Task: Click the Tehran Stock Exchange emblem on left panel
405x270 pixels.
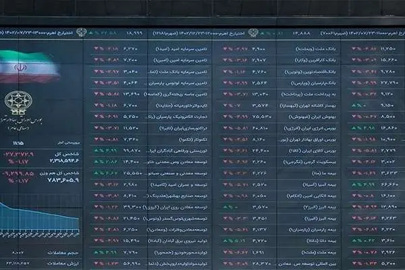Action: click(x=18, y=103)
